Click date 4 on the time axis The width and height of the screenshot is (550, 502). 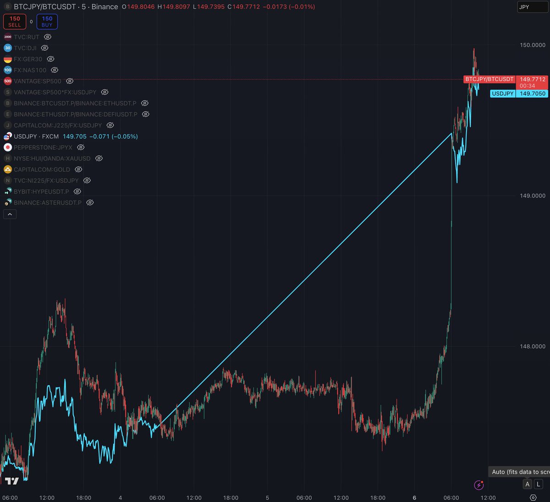(x=121, y=498)
